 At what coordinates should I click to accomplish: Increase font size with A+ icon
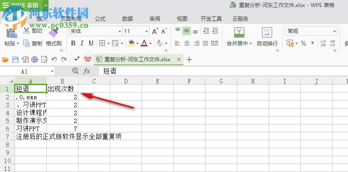pyautogui.click(x=155, y=31)
